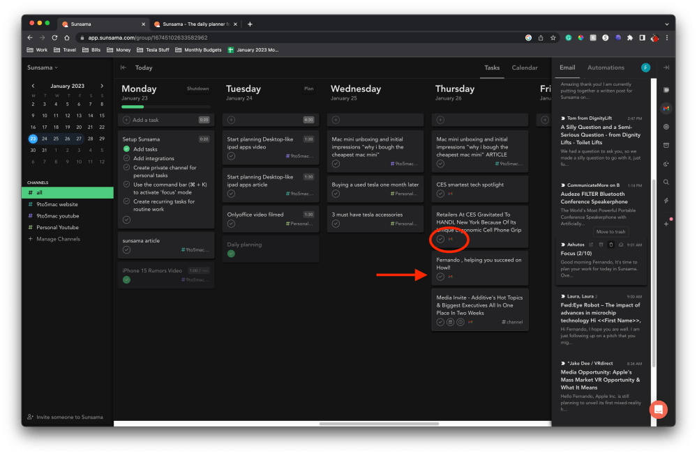The height and width of the screenshot is (455, 697).
Task: Collapse the right email panel with the arrow icon
Action: pos(666,68)
